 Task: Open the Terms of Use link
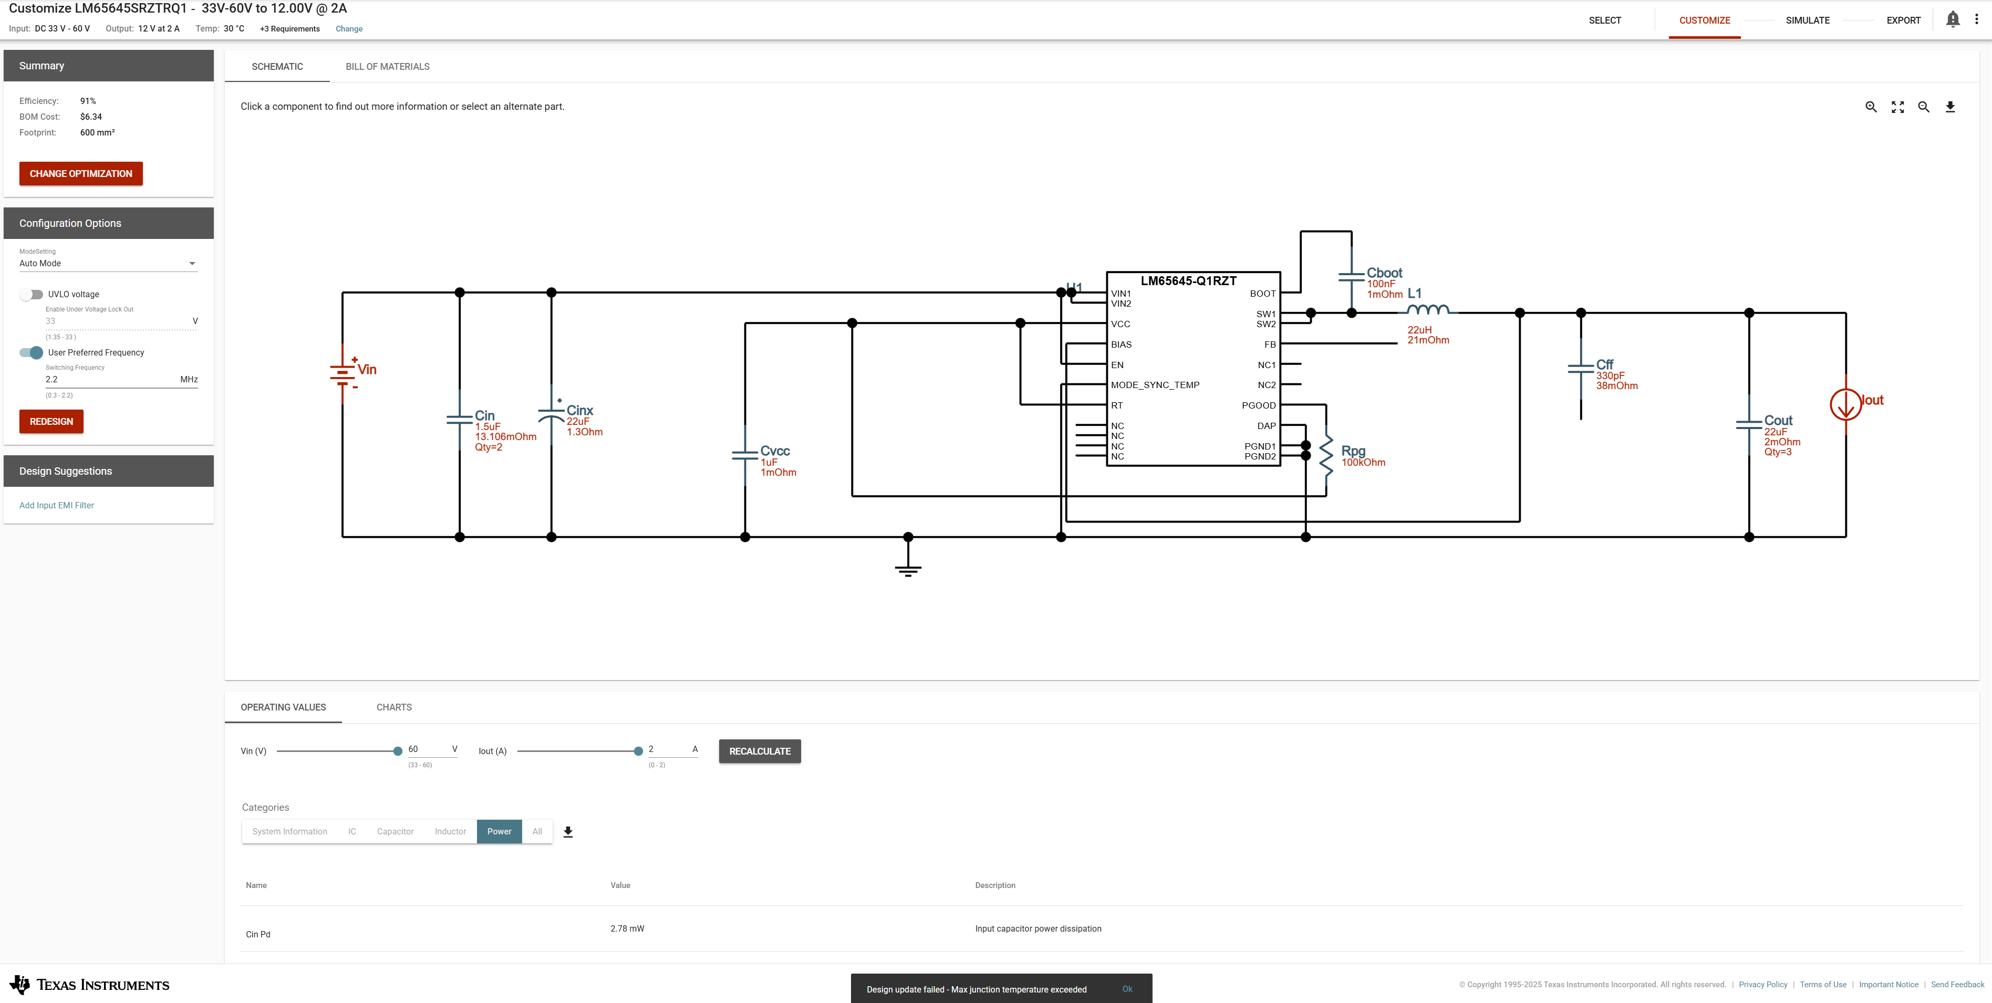[1823, 985]
